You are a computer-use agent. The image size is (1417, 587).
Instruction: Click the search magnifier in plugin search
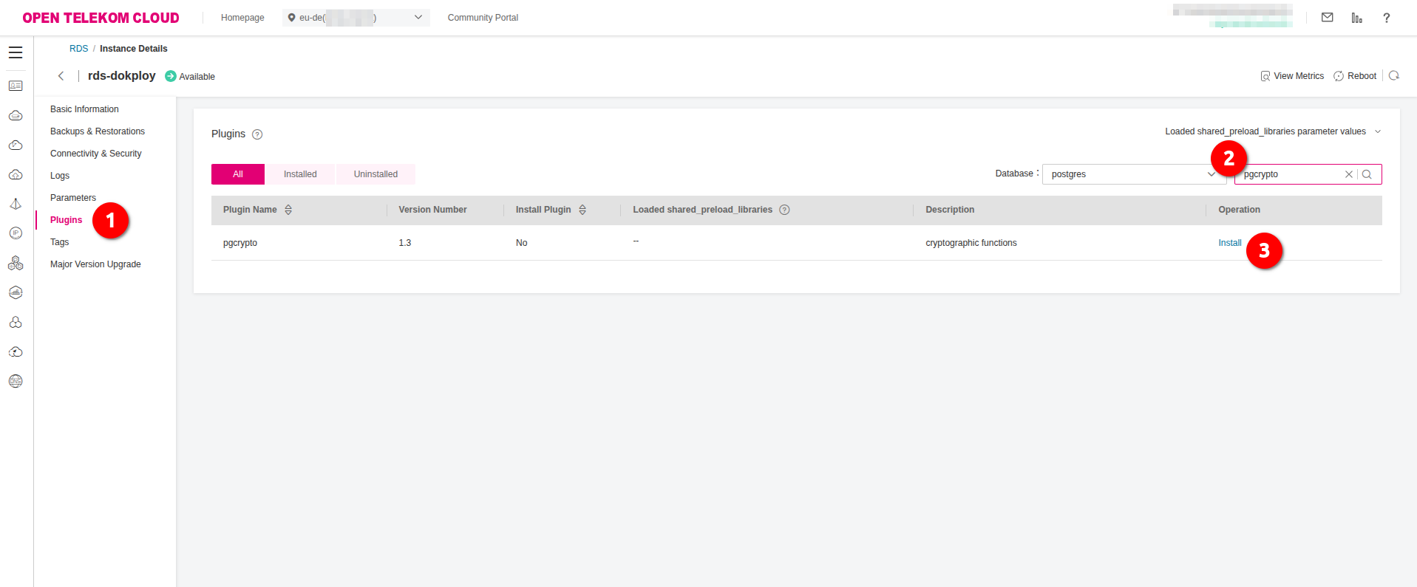1367,174
